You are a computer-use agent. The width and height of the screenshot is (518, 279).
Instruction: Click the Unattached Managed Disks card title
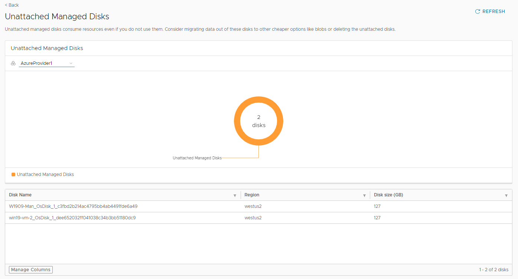[47, 48]
